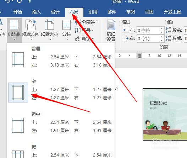Choose the 宽 wide margin preset thumbnail
This screenshot has width=187, height=158.
(x=18, y=154)
